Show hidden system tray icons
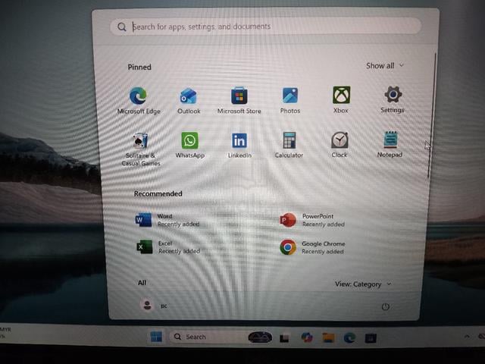This screenshot has height=364, width=485. click(x=467, y=336)
